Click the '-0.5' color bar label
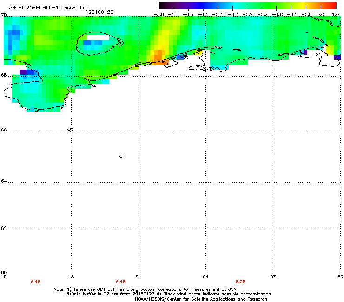This screenshot has width=344, height=302. tap(188, 15)
